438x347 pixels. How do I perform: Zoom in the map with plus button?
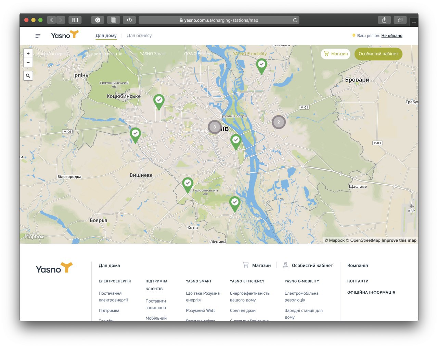(x=28, y=53)
